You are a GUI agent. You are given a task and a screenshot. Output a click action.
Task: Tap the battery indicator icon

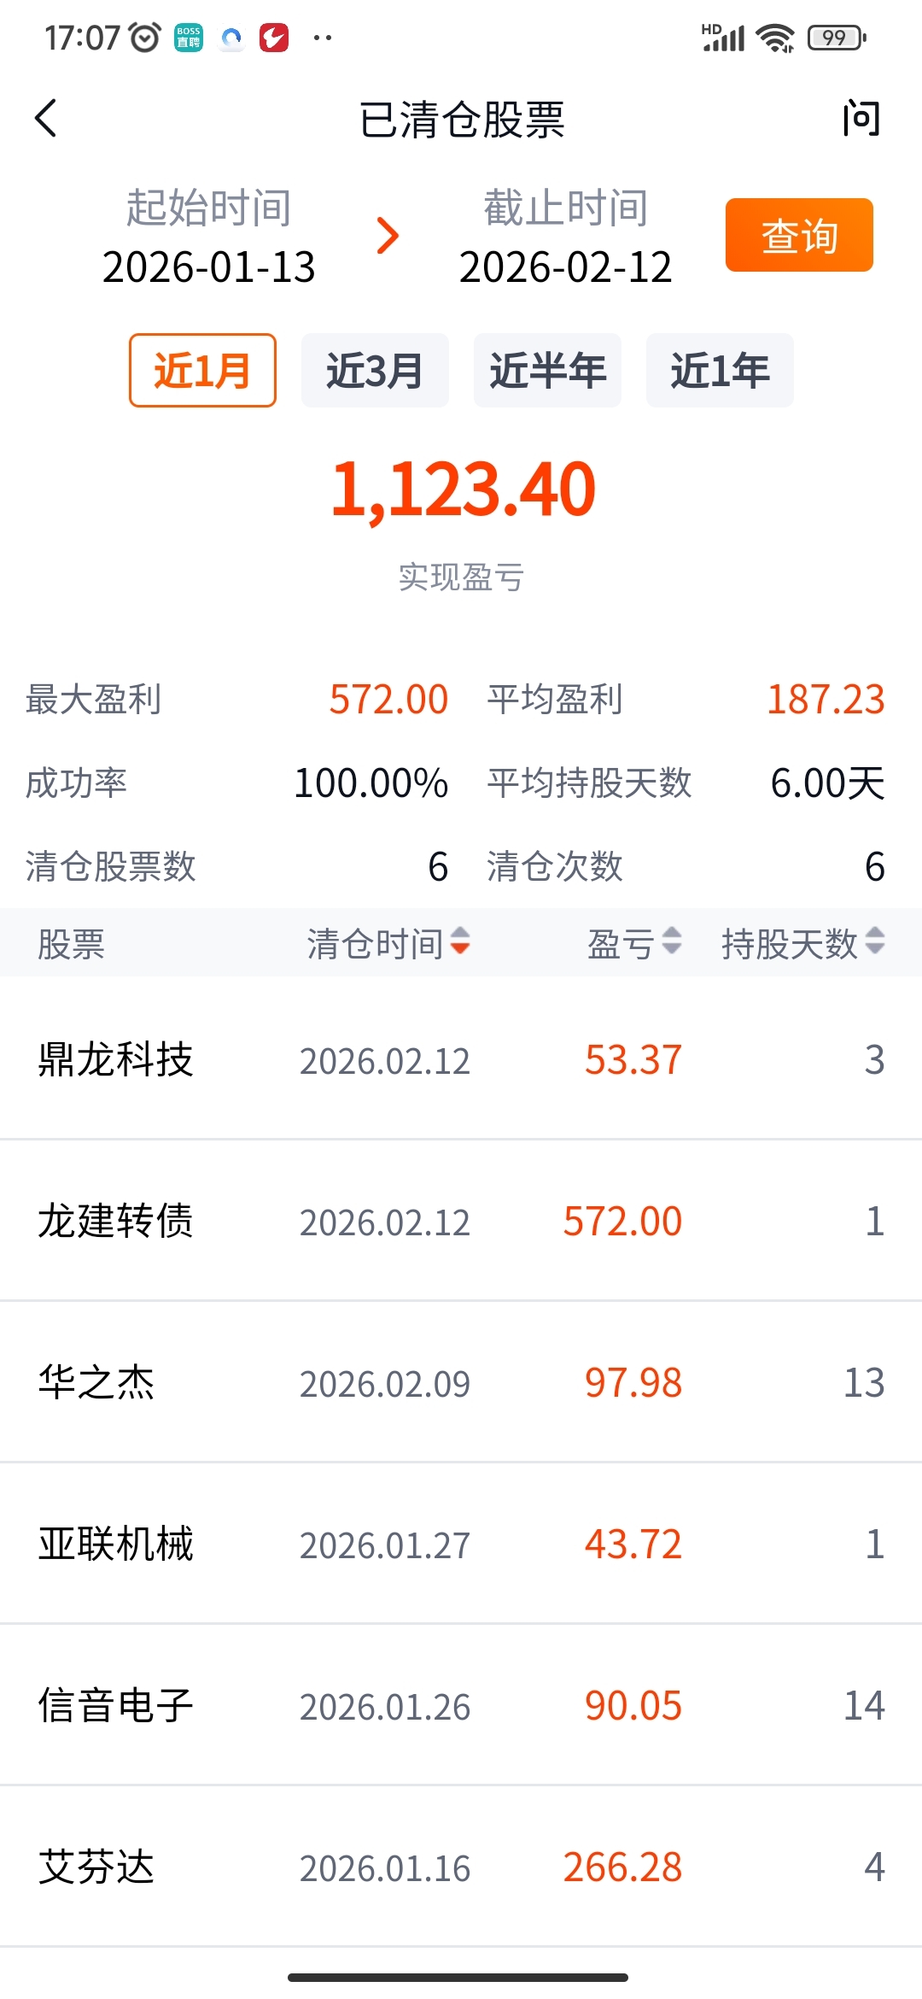[x=837, y=38]
